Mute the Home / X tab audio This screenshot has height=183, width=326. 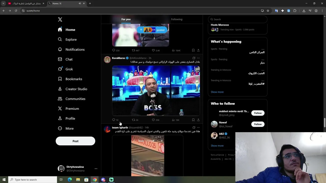coord(80,4)
